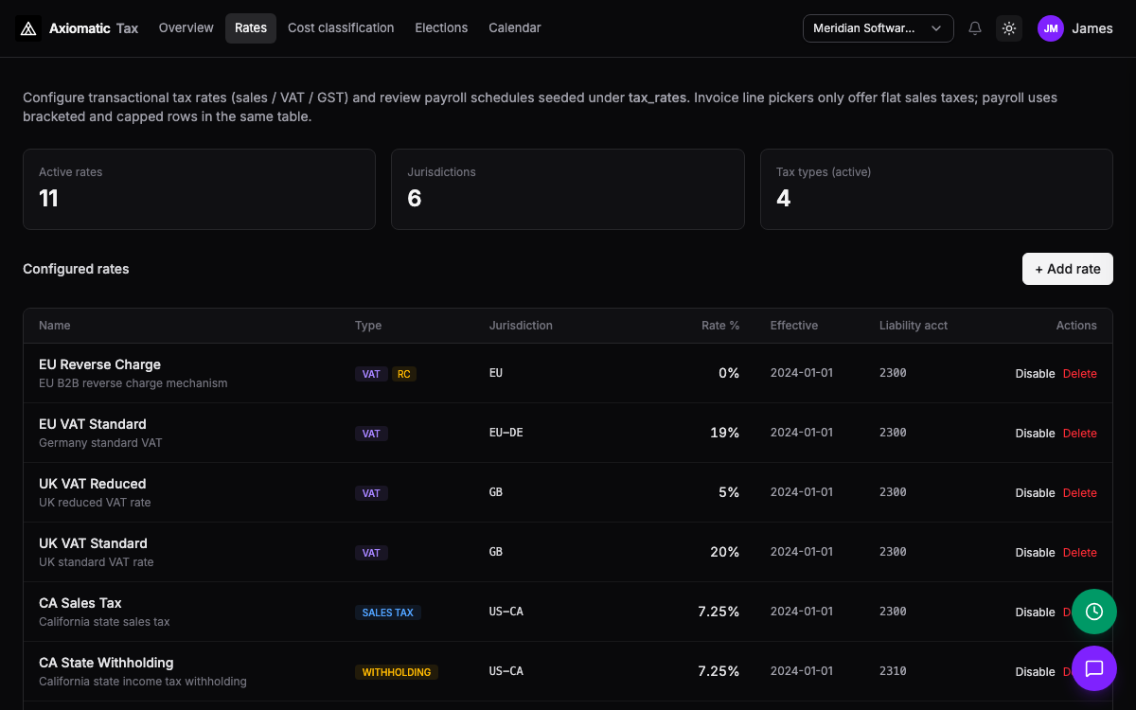Disable the CA Sales Tax rate
This screenshot has height=710, width=1136.
coord(1035,612)
